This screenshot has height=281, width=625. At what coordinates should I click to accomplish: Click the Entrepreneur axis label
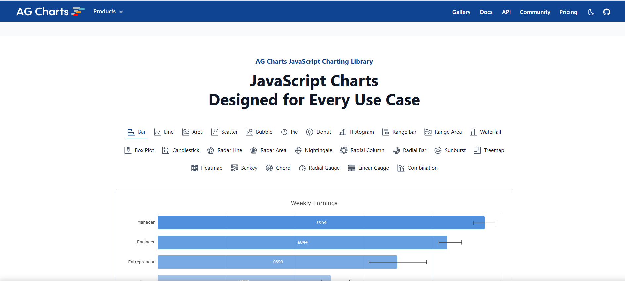(141, 262)
